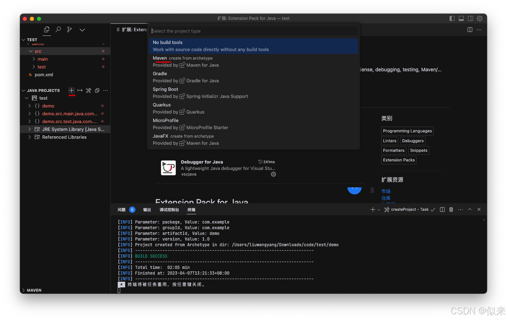Collapse all icon in Java Projects header
The height and width of the screenshot is (320, 507).
[x=97, y=90]
